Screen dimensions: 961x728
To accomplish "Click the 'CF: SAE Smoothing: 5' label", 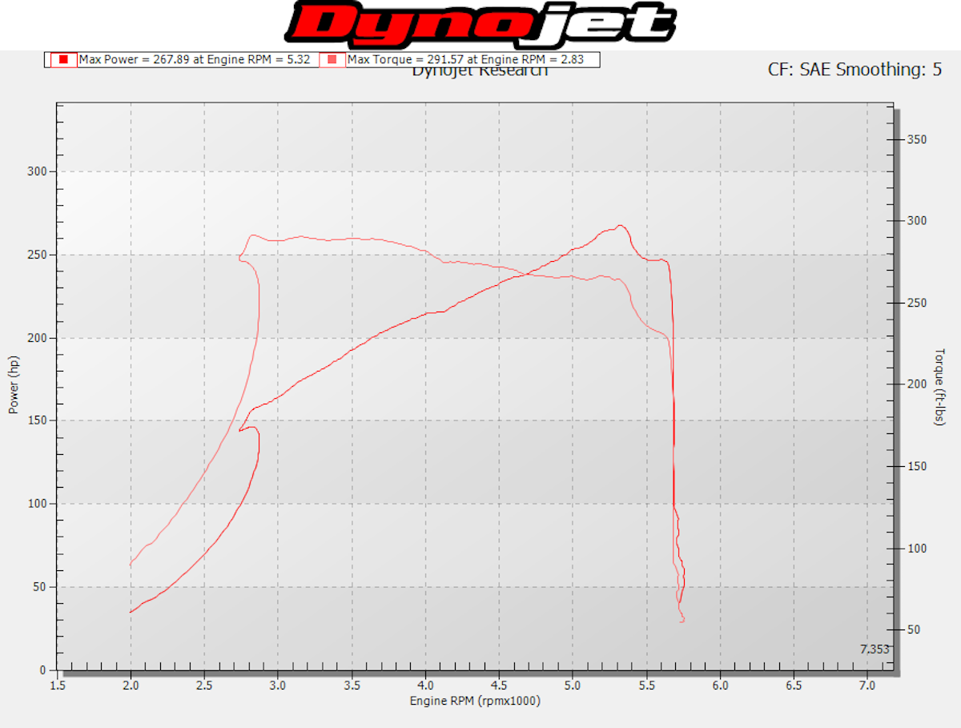I will click(x=854, y=70).
